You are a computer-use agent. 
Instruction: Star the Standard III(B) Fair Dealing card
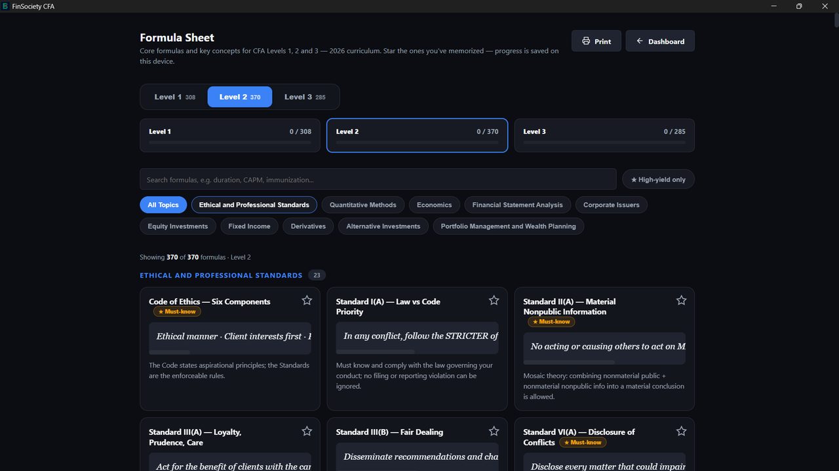pos(494,431)
